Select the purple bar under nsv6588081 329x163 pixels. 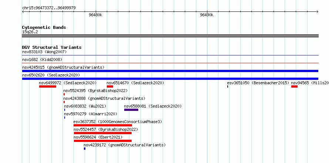pos(131,110)
